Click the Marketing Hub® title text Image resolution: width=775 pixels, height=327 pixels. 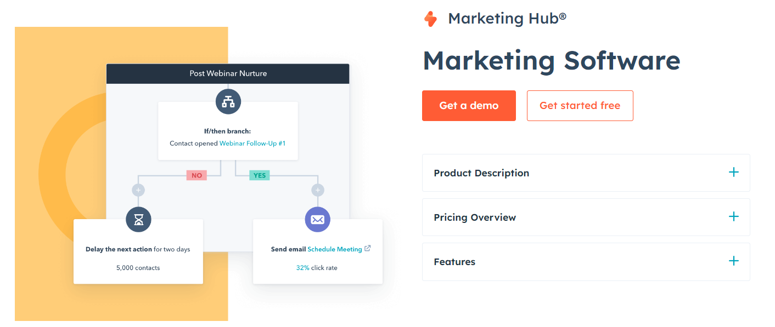(507, 18)
